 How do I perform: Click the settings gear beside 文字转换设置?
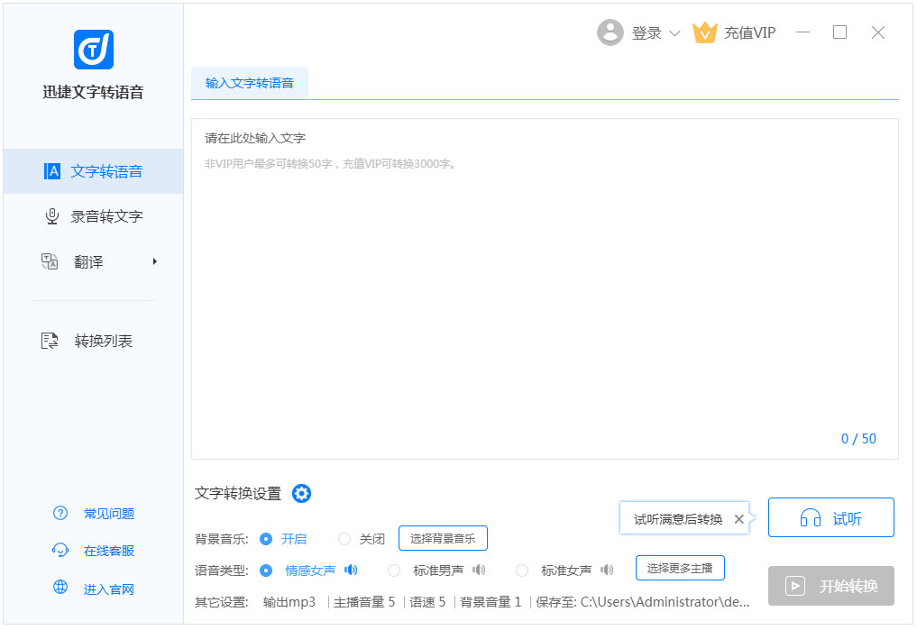tap(301, 493)
